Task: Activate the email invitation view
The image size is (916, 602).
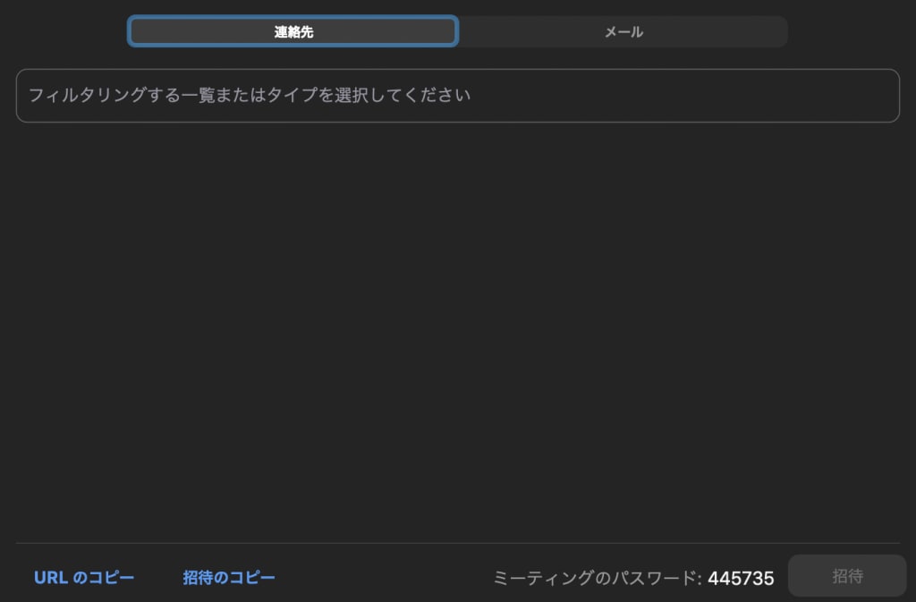Action: pyautogui.click(x=623, y=31)
